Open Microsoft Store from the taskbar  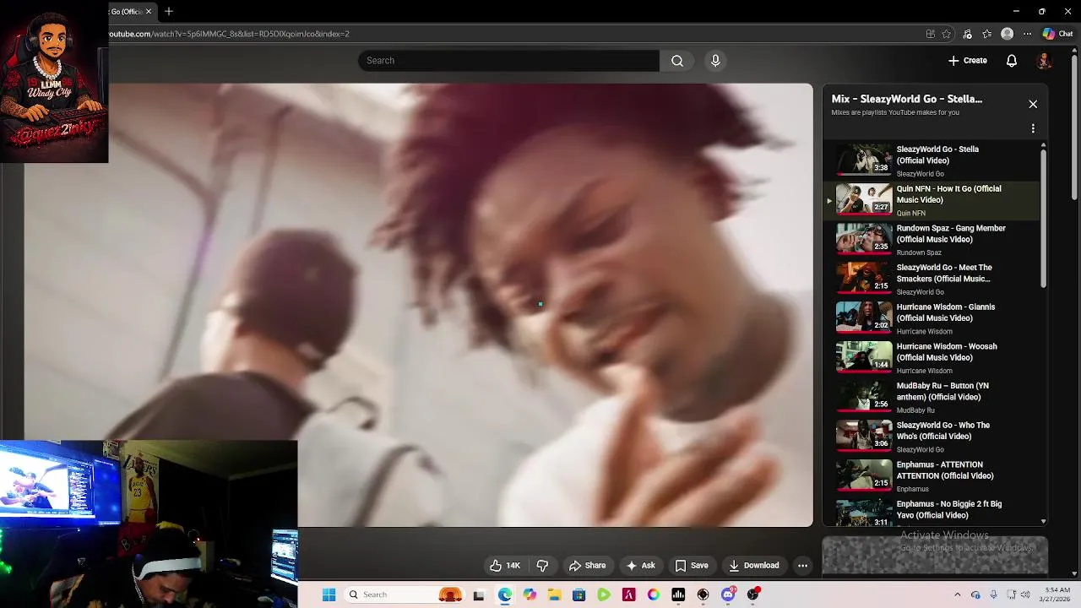tap(579, 595)
